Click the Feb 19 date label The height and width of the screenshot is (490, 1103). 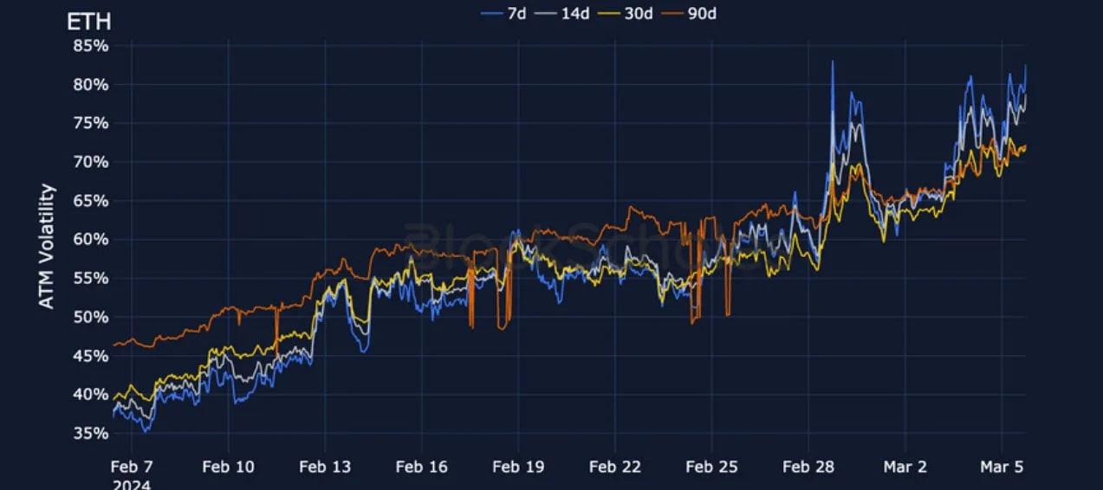pos(518,467)
